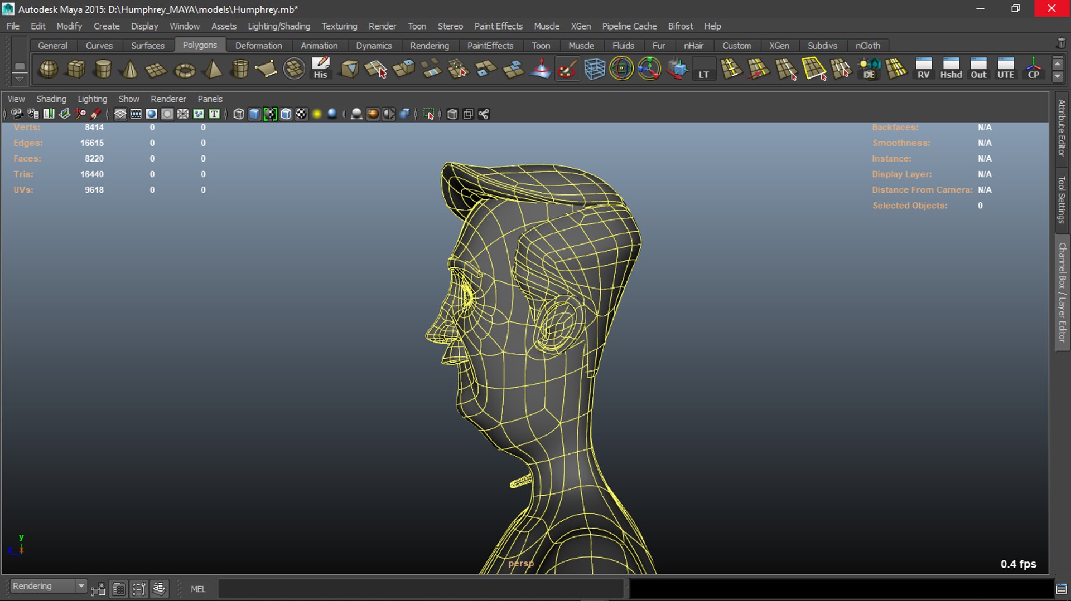
Task: Toggle use all lights in viewport
Action: (x=317, y=114)
